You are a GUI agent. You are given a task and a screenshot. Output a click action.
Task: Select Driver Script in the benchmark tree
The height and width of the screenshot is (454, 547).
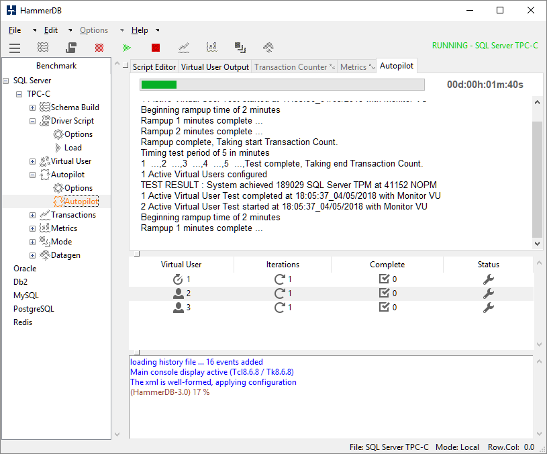pyautogui.click(x=72, y=121)
